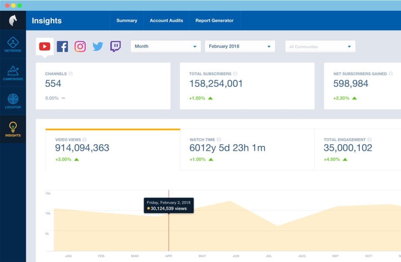Open the Report Generator tab
401x262 pixels.
[215, 20]
